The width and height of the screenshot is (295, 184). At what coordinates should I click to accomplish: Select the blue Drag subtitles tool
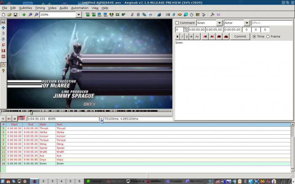tap(3, 28)
